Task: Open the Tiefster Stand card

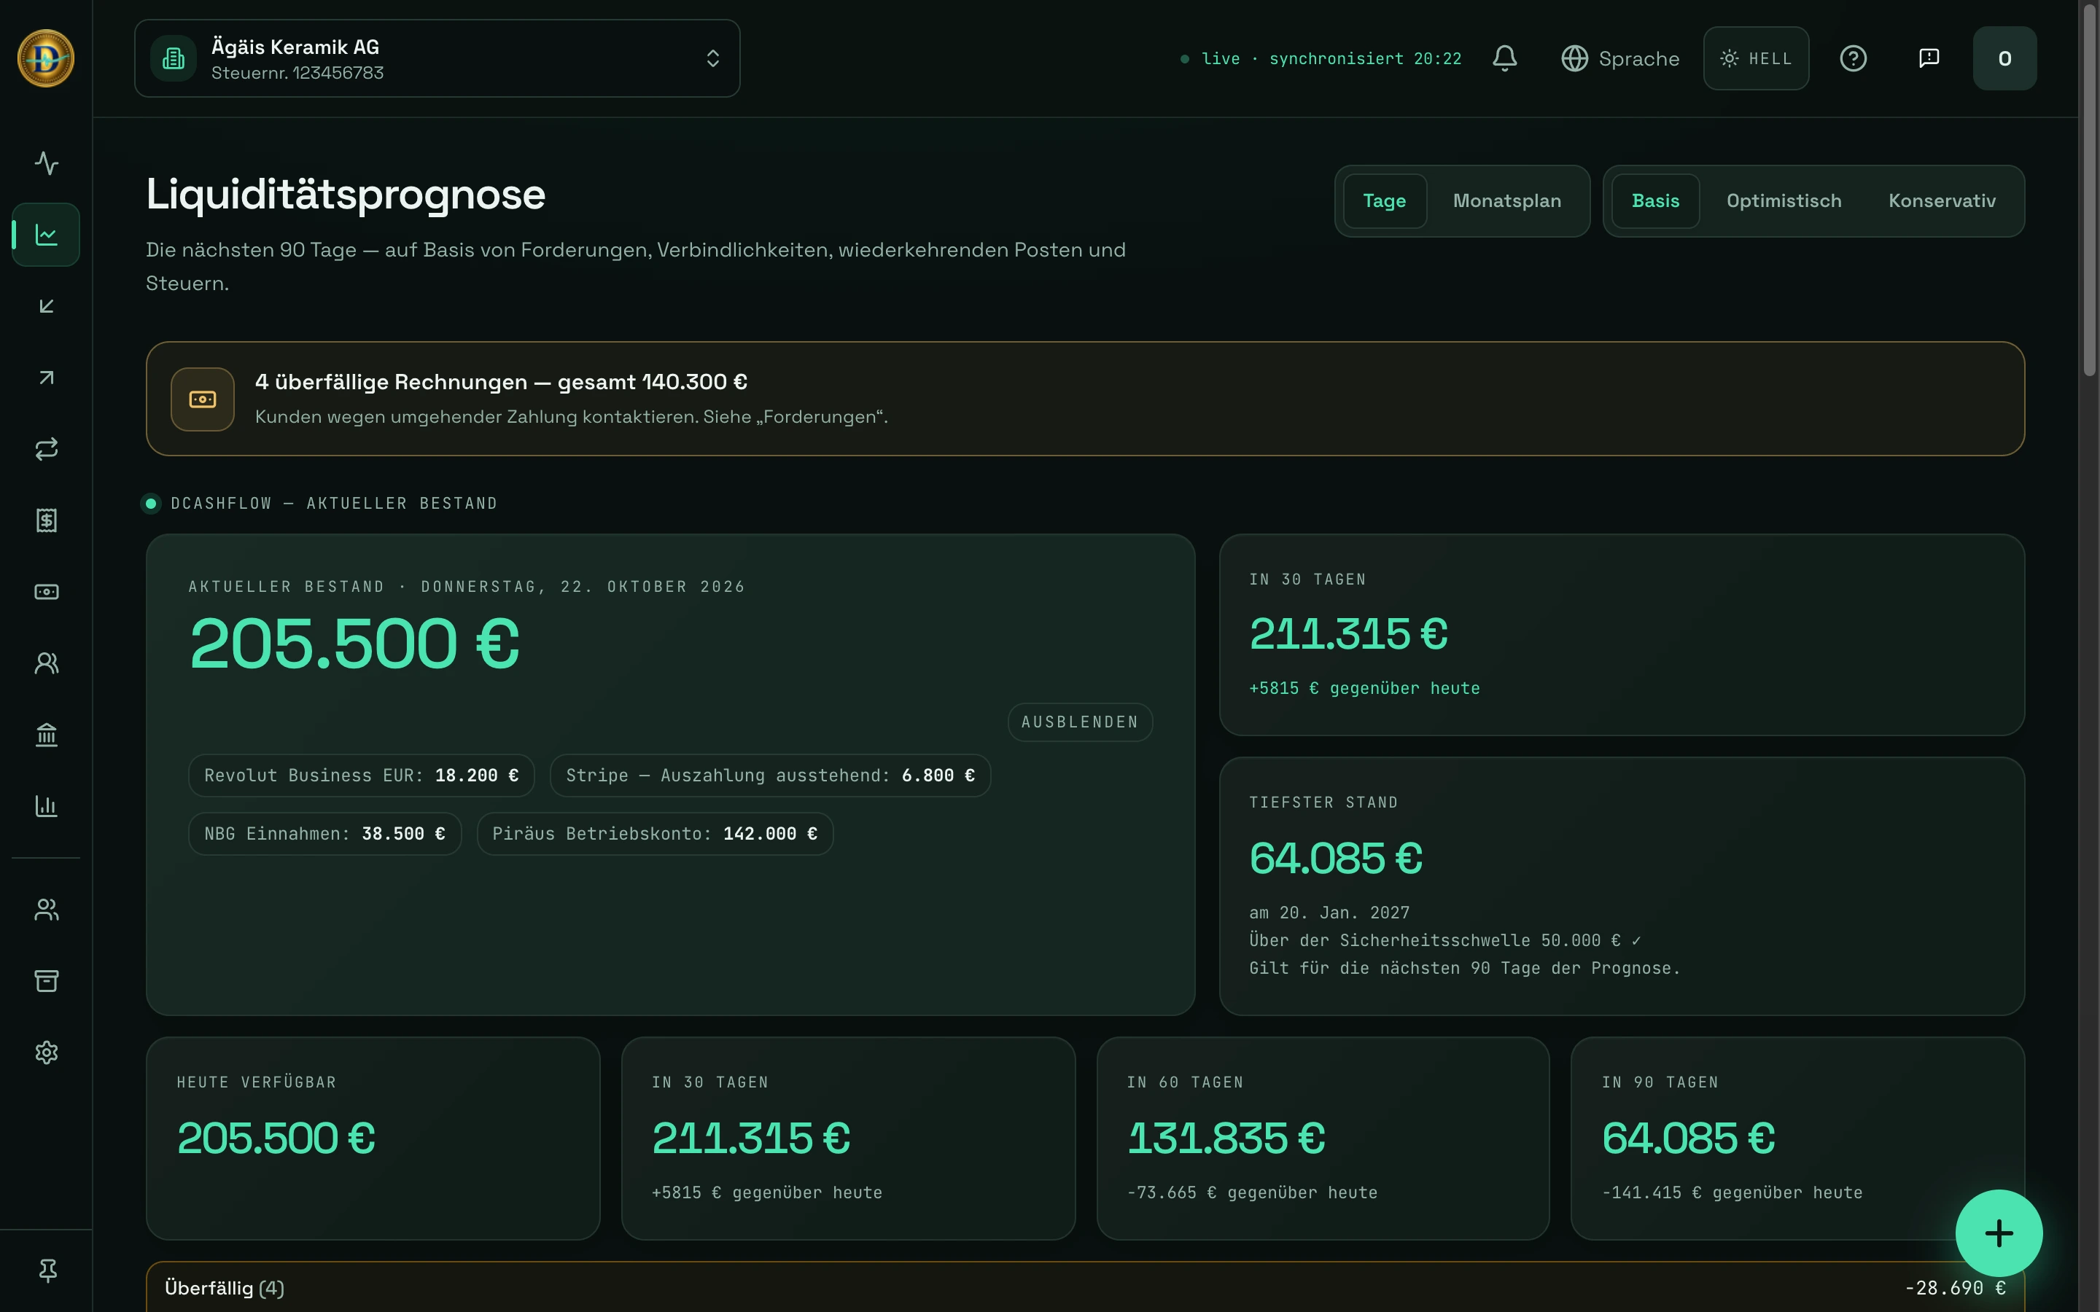Action: tap(1621, 886)
